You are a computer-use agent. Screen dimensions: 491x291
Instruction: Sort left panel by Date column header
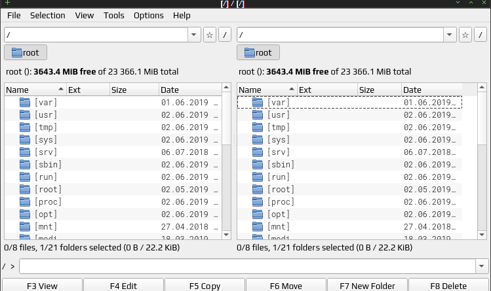[x=190, y=90]
